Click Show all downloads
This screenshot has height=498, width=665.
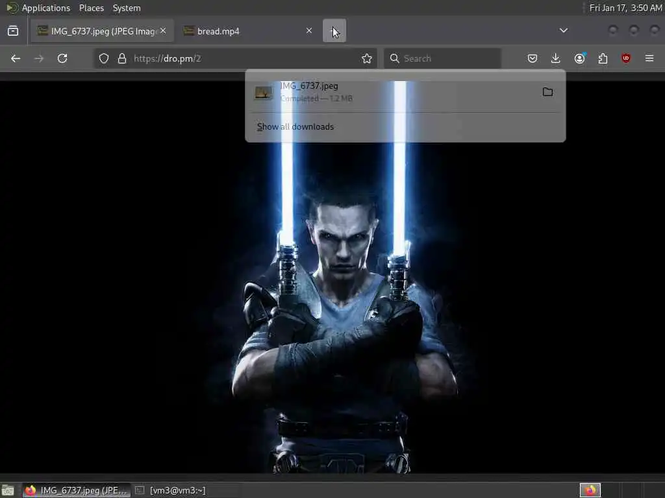click(x=295, y=126)
